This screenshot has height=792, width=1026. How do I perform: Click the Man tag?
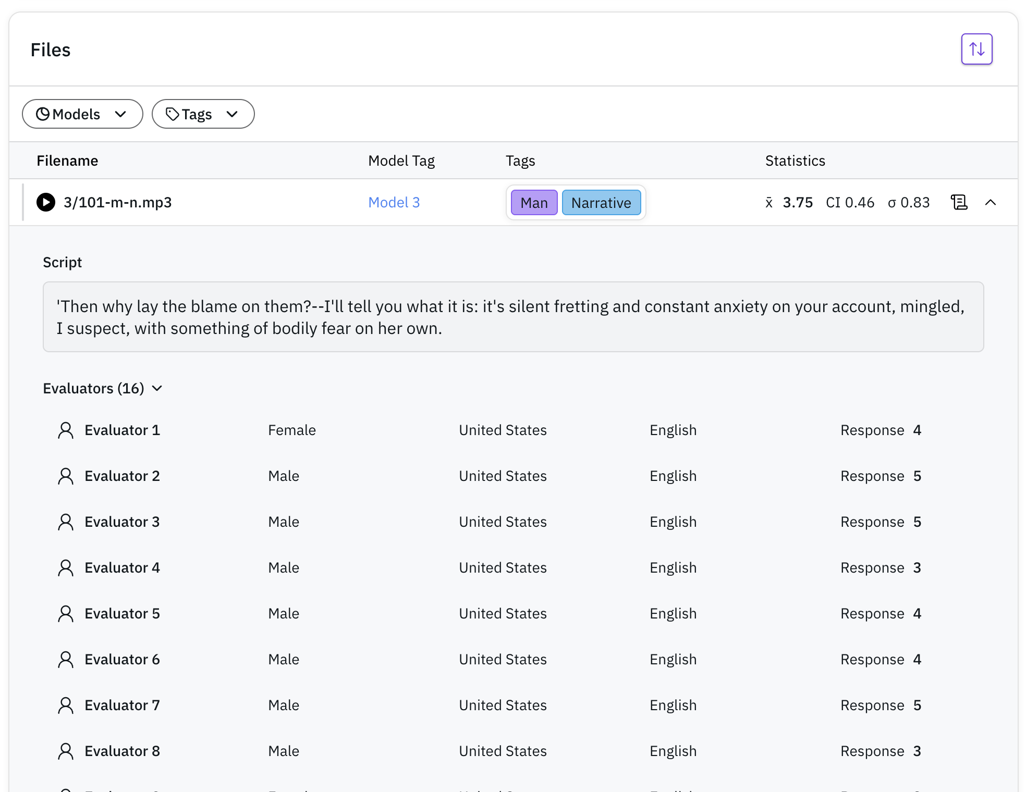point(534,203)
